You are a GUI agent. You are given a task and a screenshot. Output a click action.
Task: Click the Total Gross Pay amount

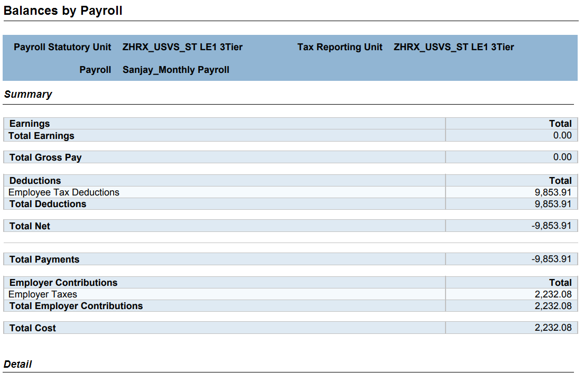click(562, 157)
